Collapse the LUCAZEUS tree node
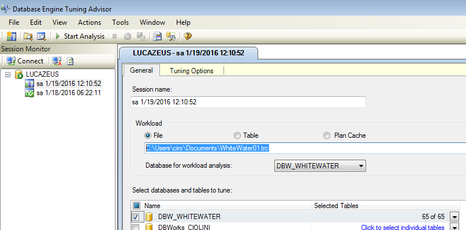This screenshot has width=466, height=230. click(8, 74)
